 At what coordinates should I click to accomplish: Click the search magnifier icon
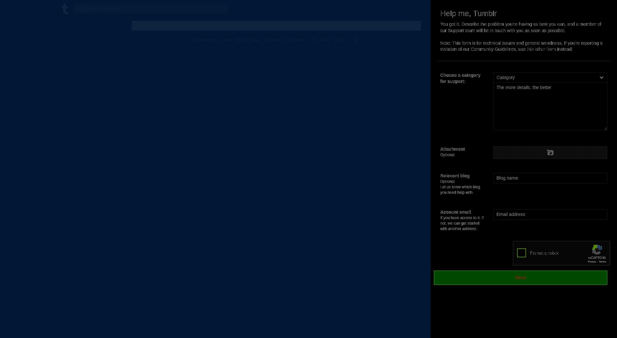point(80,9)
